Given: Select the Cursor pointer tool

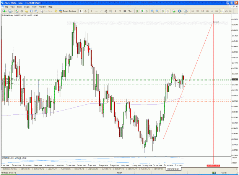Looking at the screenshot, I should tap(81, 11).
